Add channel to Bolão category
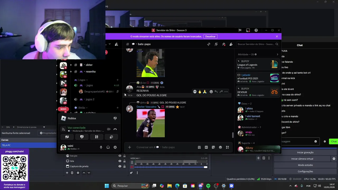The width and height of the screenshot is (338, 190). pos(118,108)
